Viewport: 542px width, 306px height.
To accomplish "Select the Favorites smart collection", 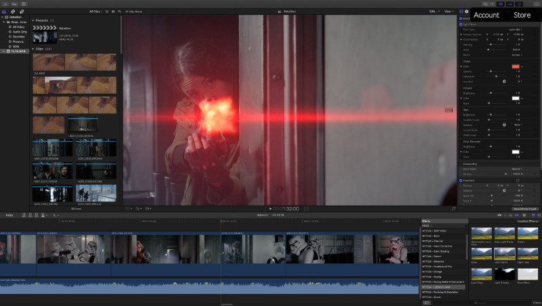I will [18, 37].
